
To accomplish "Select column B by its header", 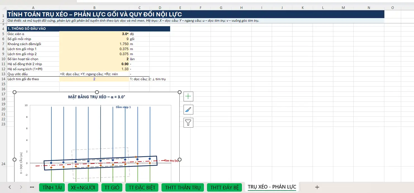I will (94, 8).
